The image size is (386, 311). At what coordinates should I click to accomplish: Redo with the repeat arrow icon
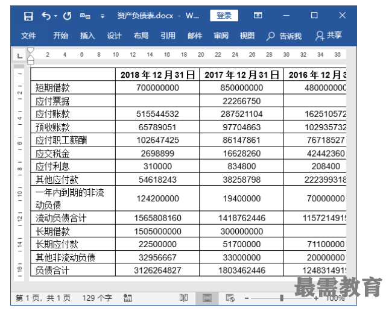(x=67, y=16)
